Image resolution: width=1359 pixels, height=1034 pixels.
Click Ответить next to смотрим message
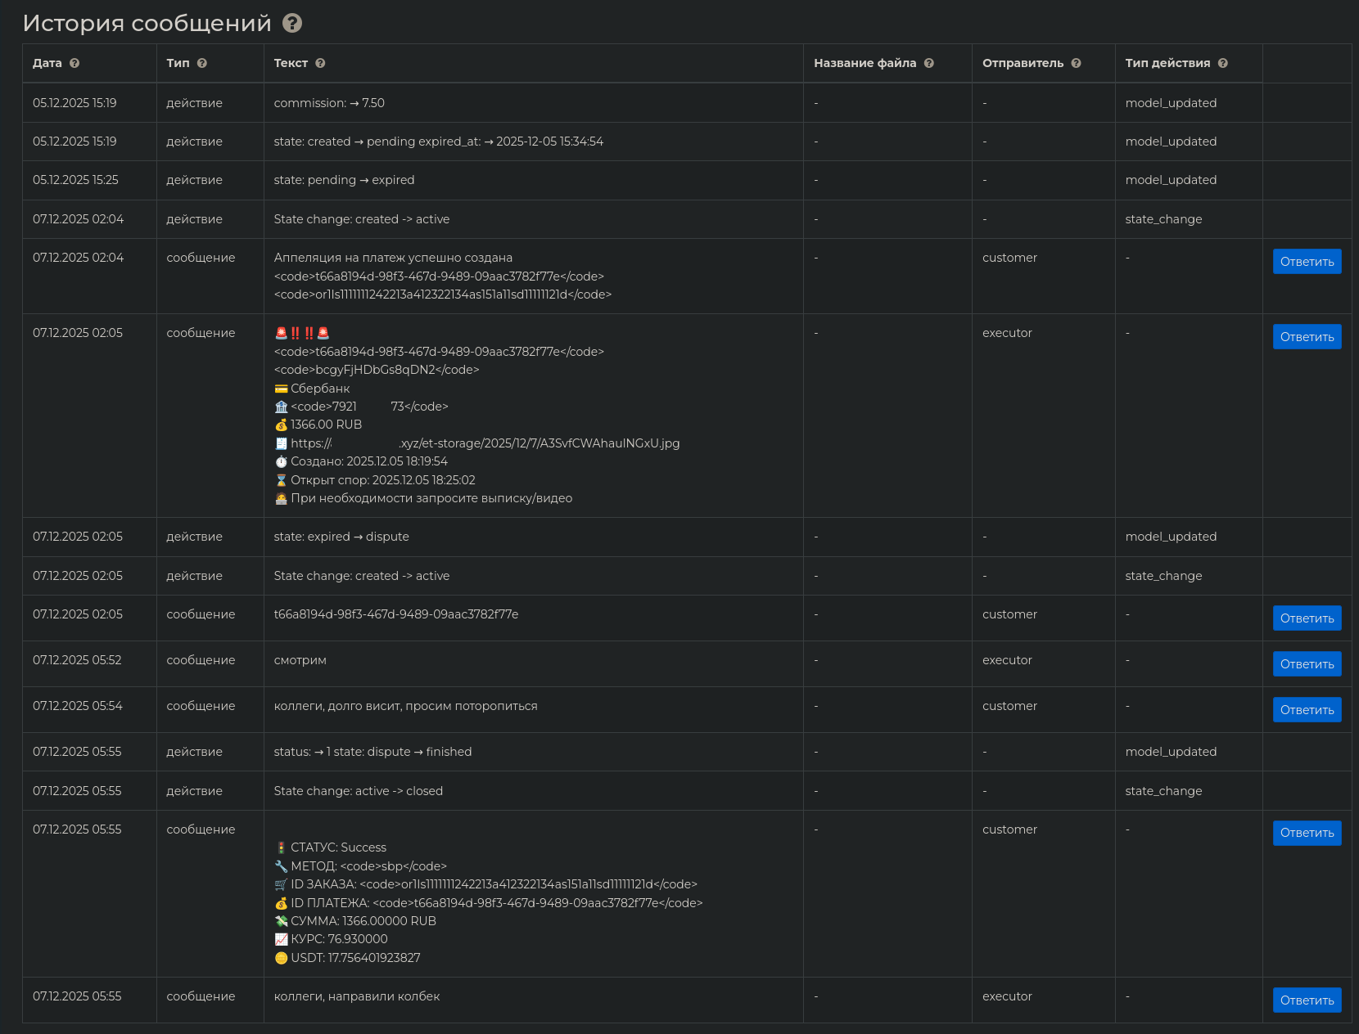click(1307, 664)
